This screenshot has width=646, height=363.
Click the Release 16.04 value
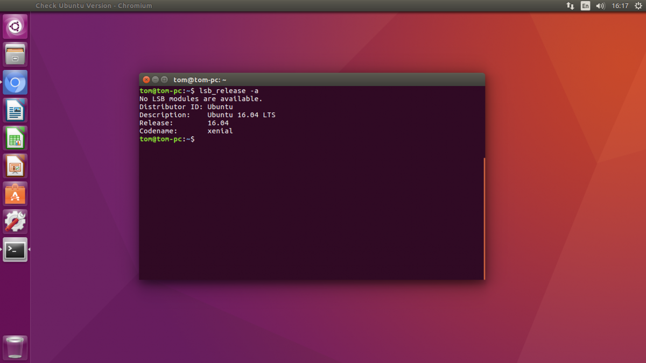pos(218,123)
